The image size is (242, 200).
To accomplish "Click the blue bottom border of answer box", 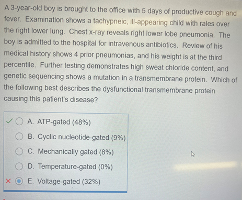I will tap(65, 192).
